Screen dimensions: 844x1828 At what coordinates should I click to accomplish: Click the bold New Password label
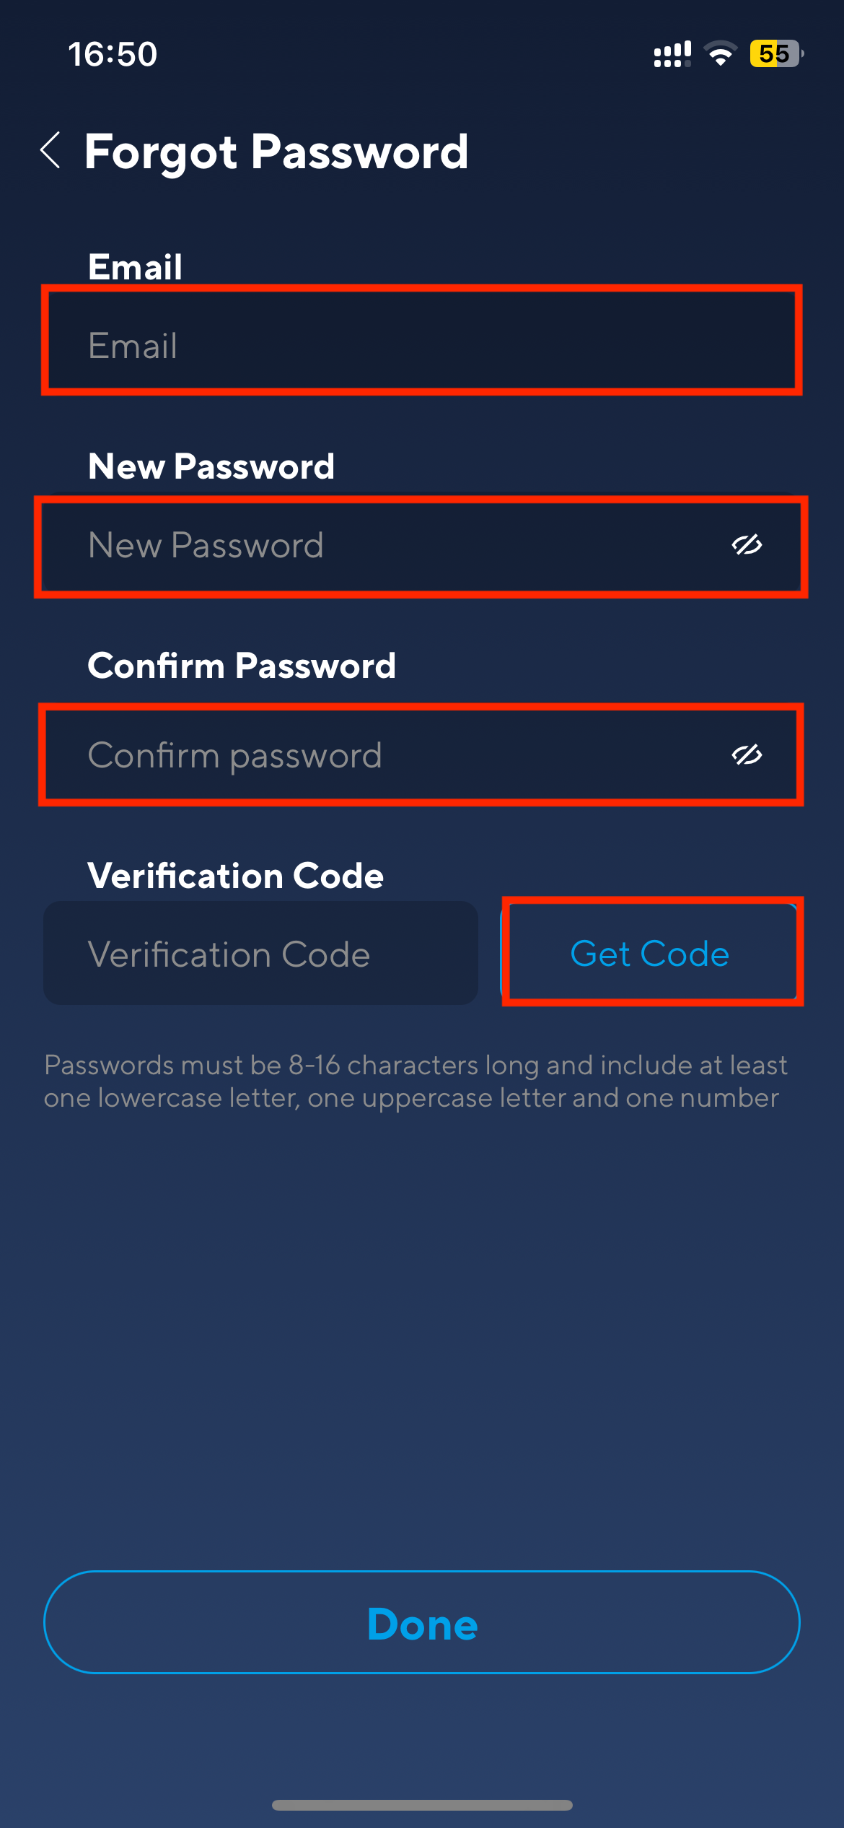[211, 466]
